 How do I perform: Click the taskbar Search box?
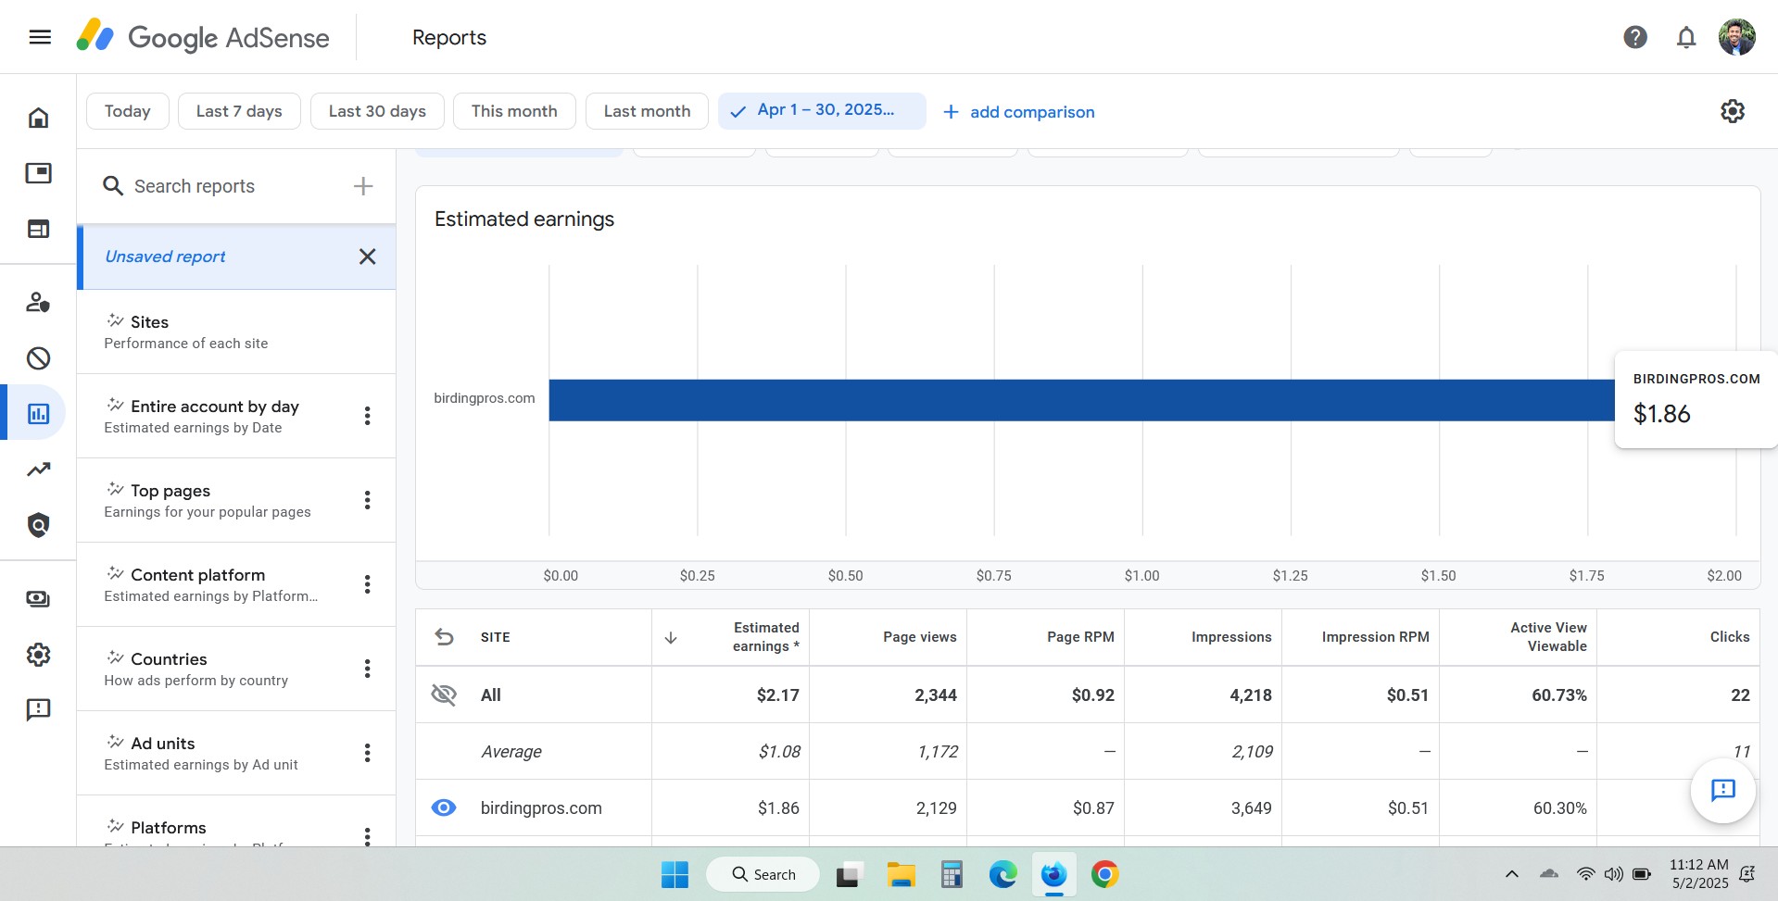coord(763,874)
